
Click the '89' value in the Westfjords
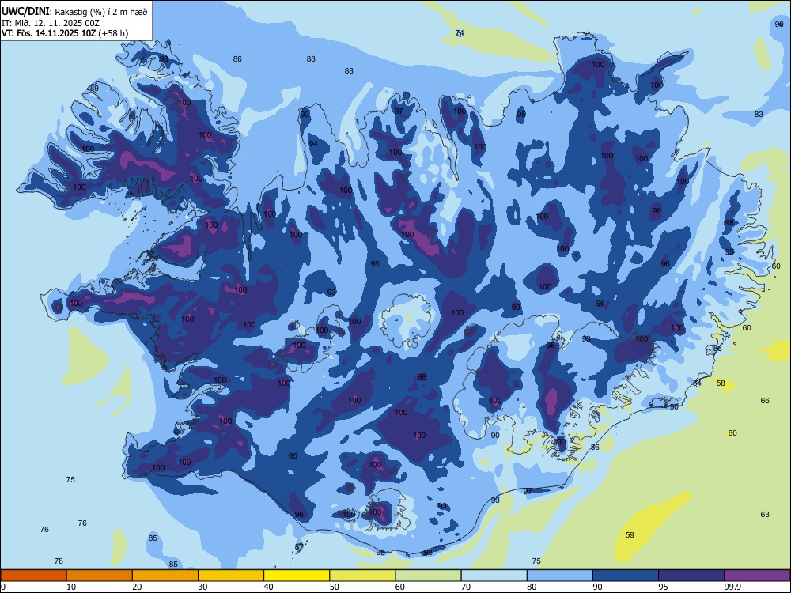94,89
